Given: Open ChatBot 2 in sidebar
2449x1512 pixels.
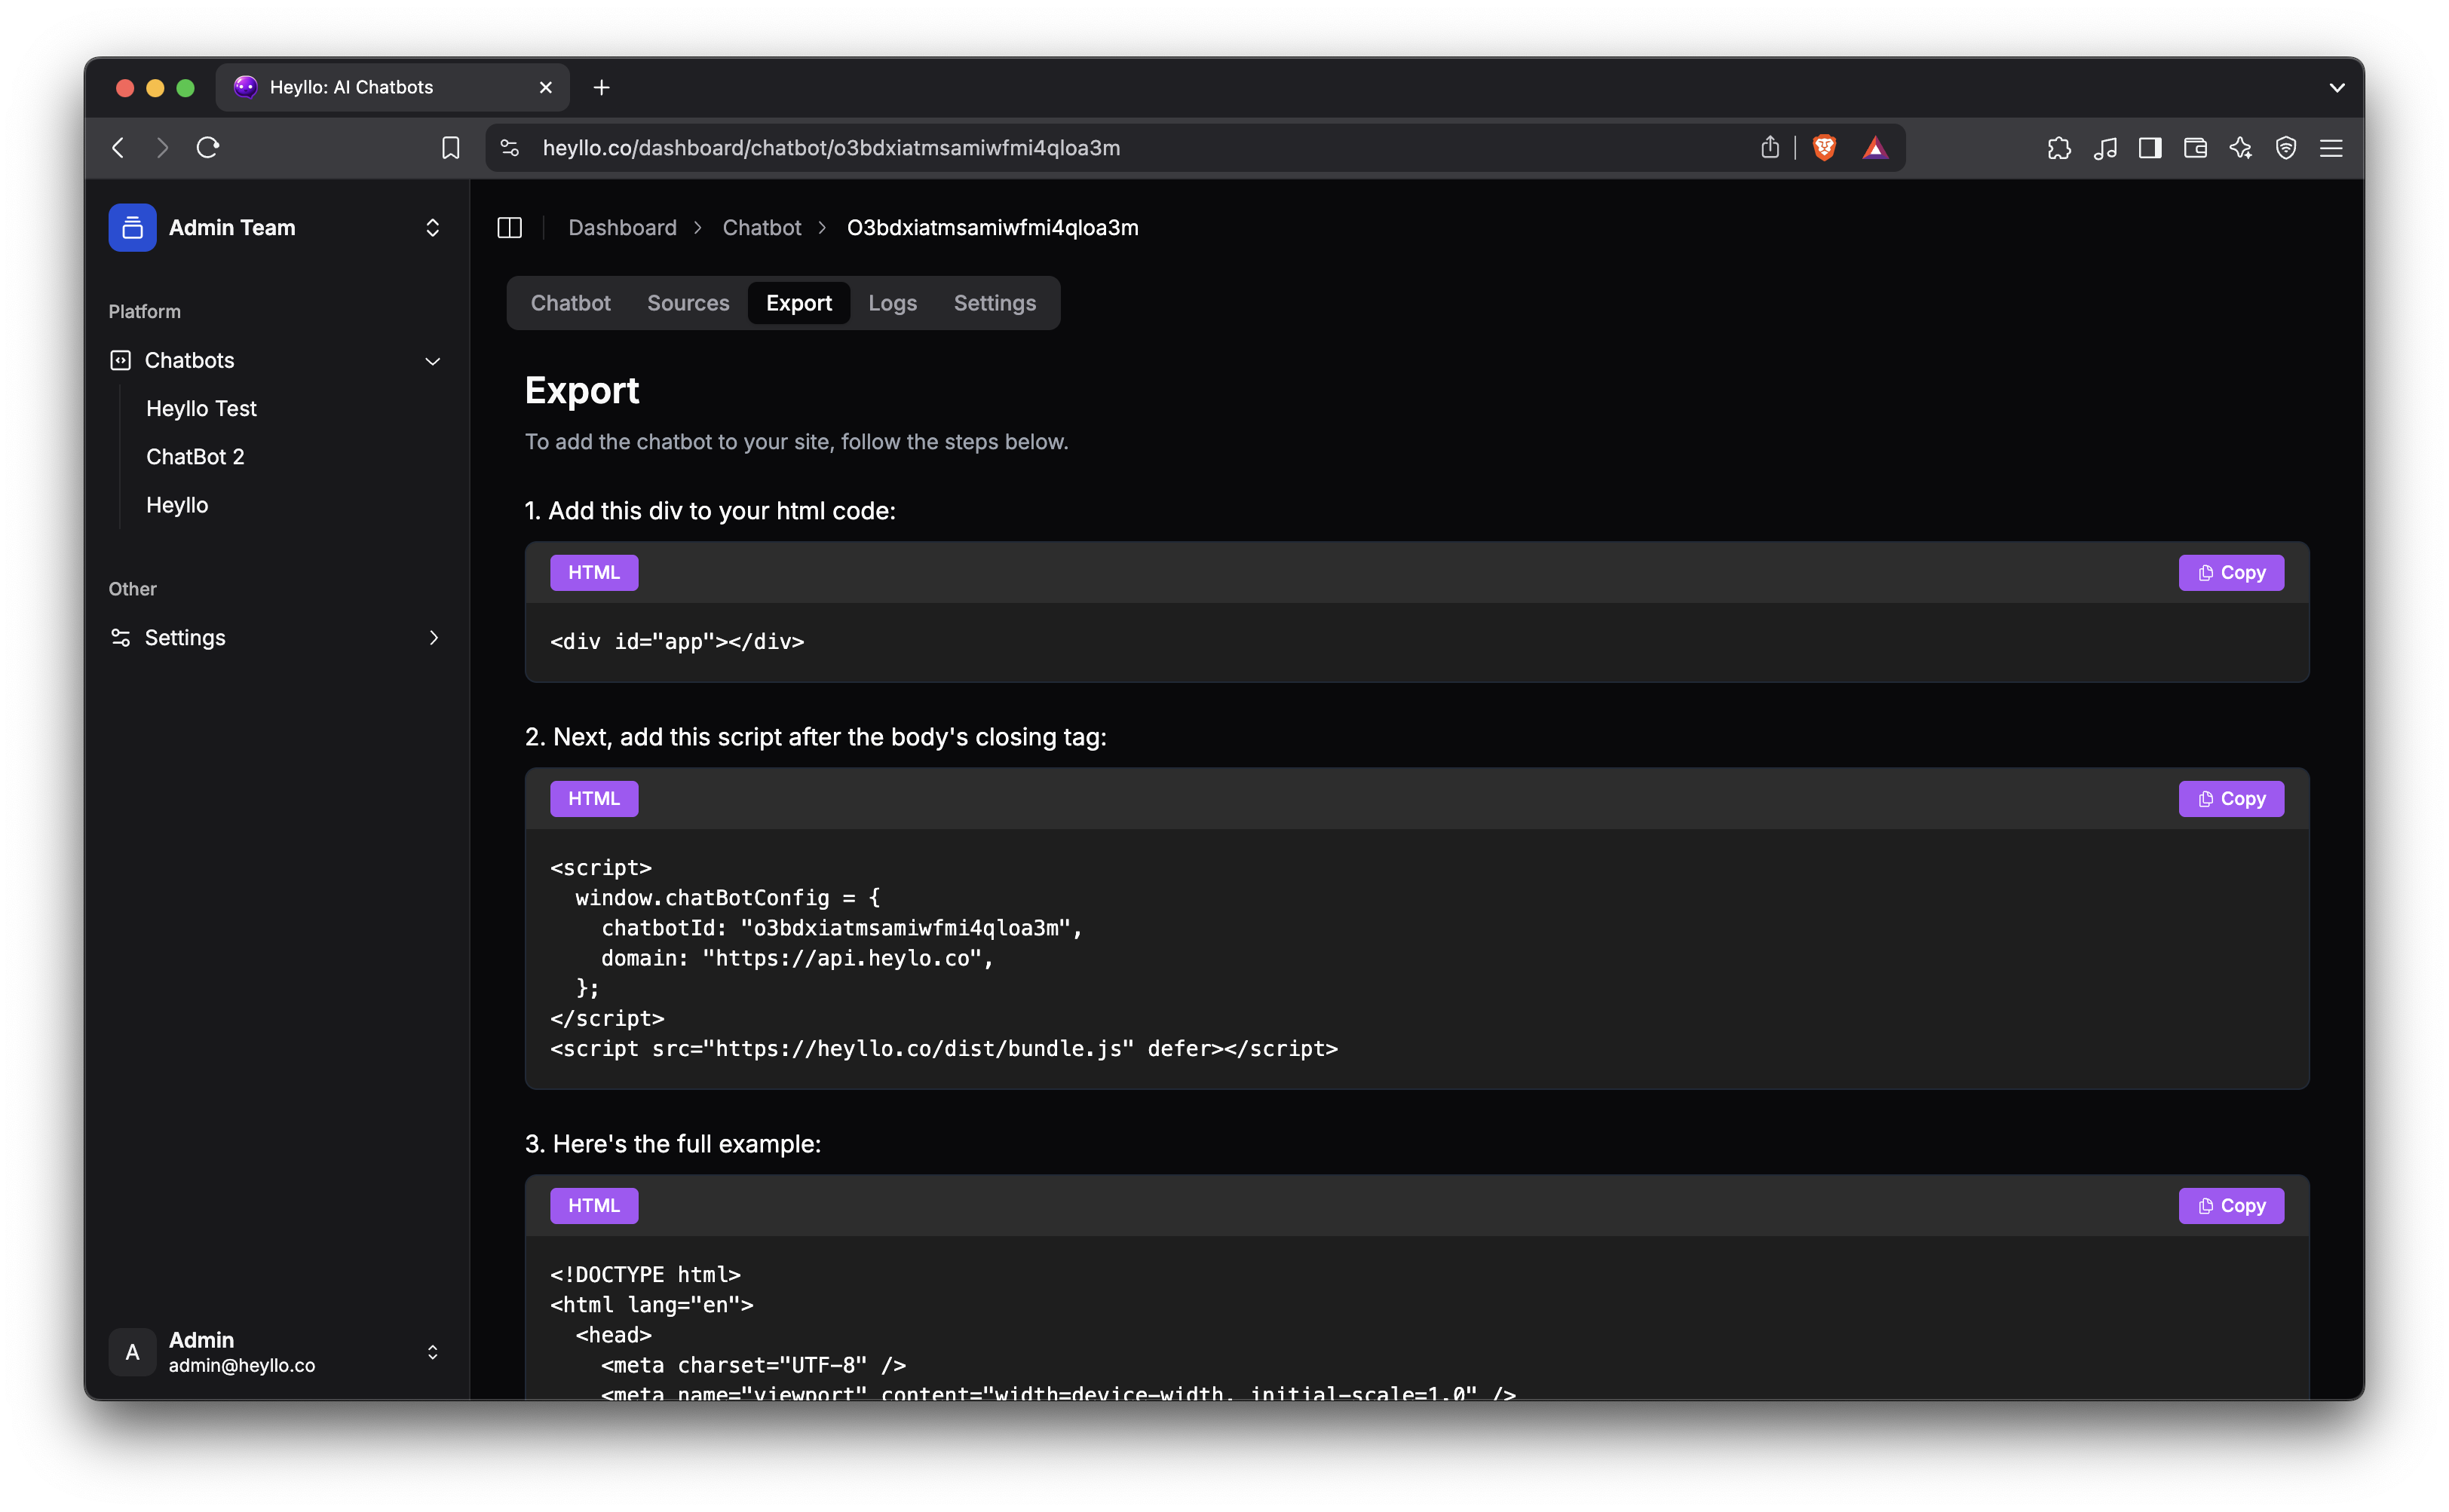Looking at the screenshot, I should click(x=195, y=457).
